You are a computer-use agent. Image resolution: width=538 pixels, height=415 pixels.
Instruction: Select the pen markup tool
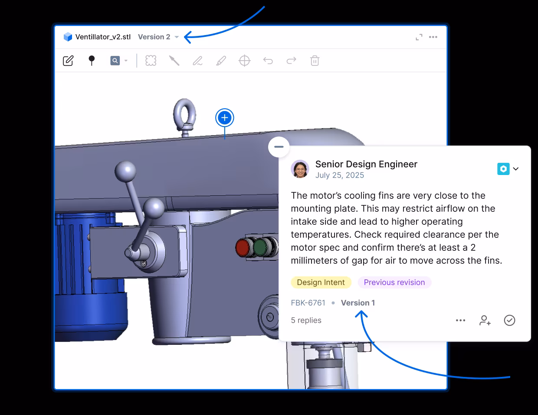(220, 61)
